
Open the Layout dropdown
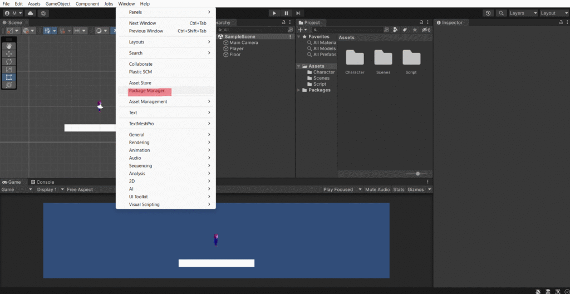[x=554, y=13]
